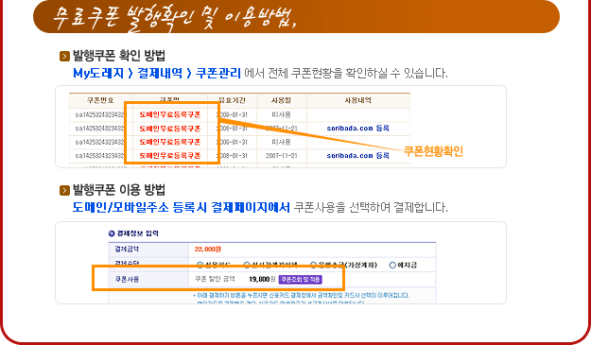
Task: Click arrow icon beside 발행쿠폰 확인 방법
Action: (x=64, y=56)
